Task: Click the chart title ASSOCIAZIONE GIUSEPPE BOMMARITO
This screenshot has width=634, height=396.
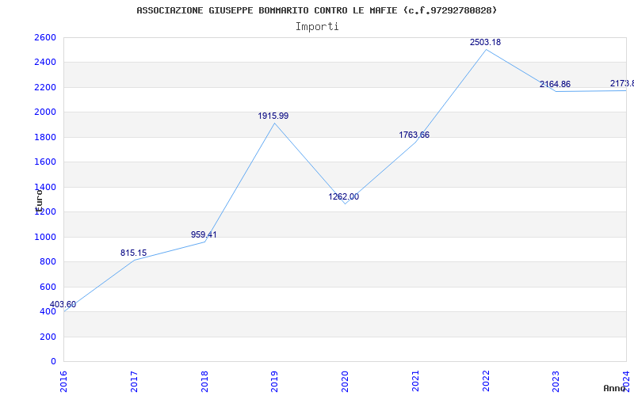Action: pos(316,10)
